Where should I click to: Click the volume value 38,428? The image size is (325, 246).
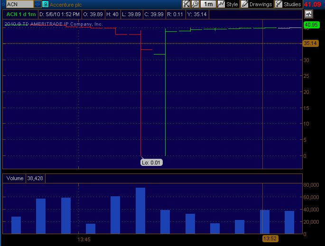pos(35,178)
